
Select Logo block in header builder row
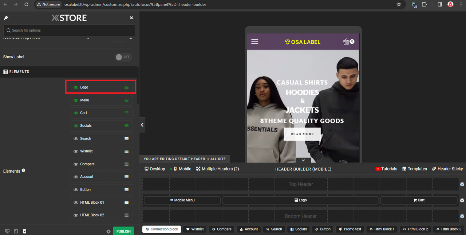point(301,200)
